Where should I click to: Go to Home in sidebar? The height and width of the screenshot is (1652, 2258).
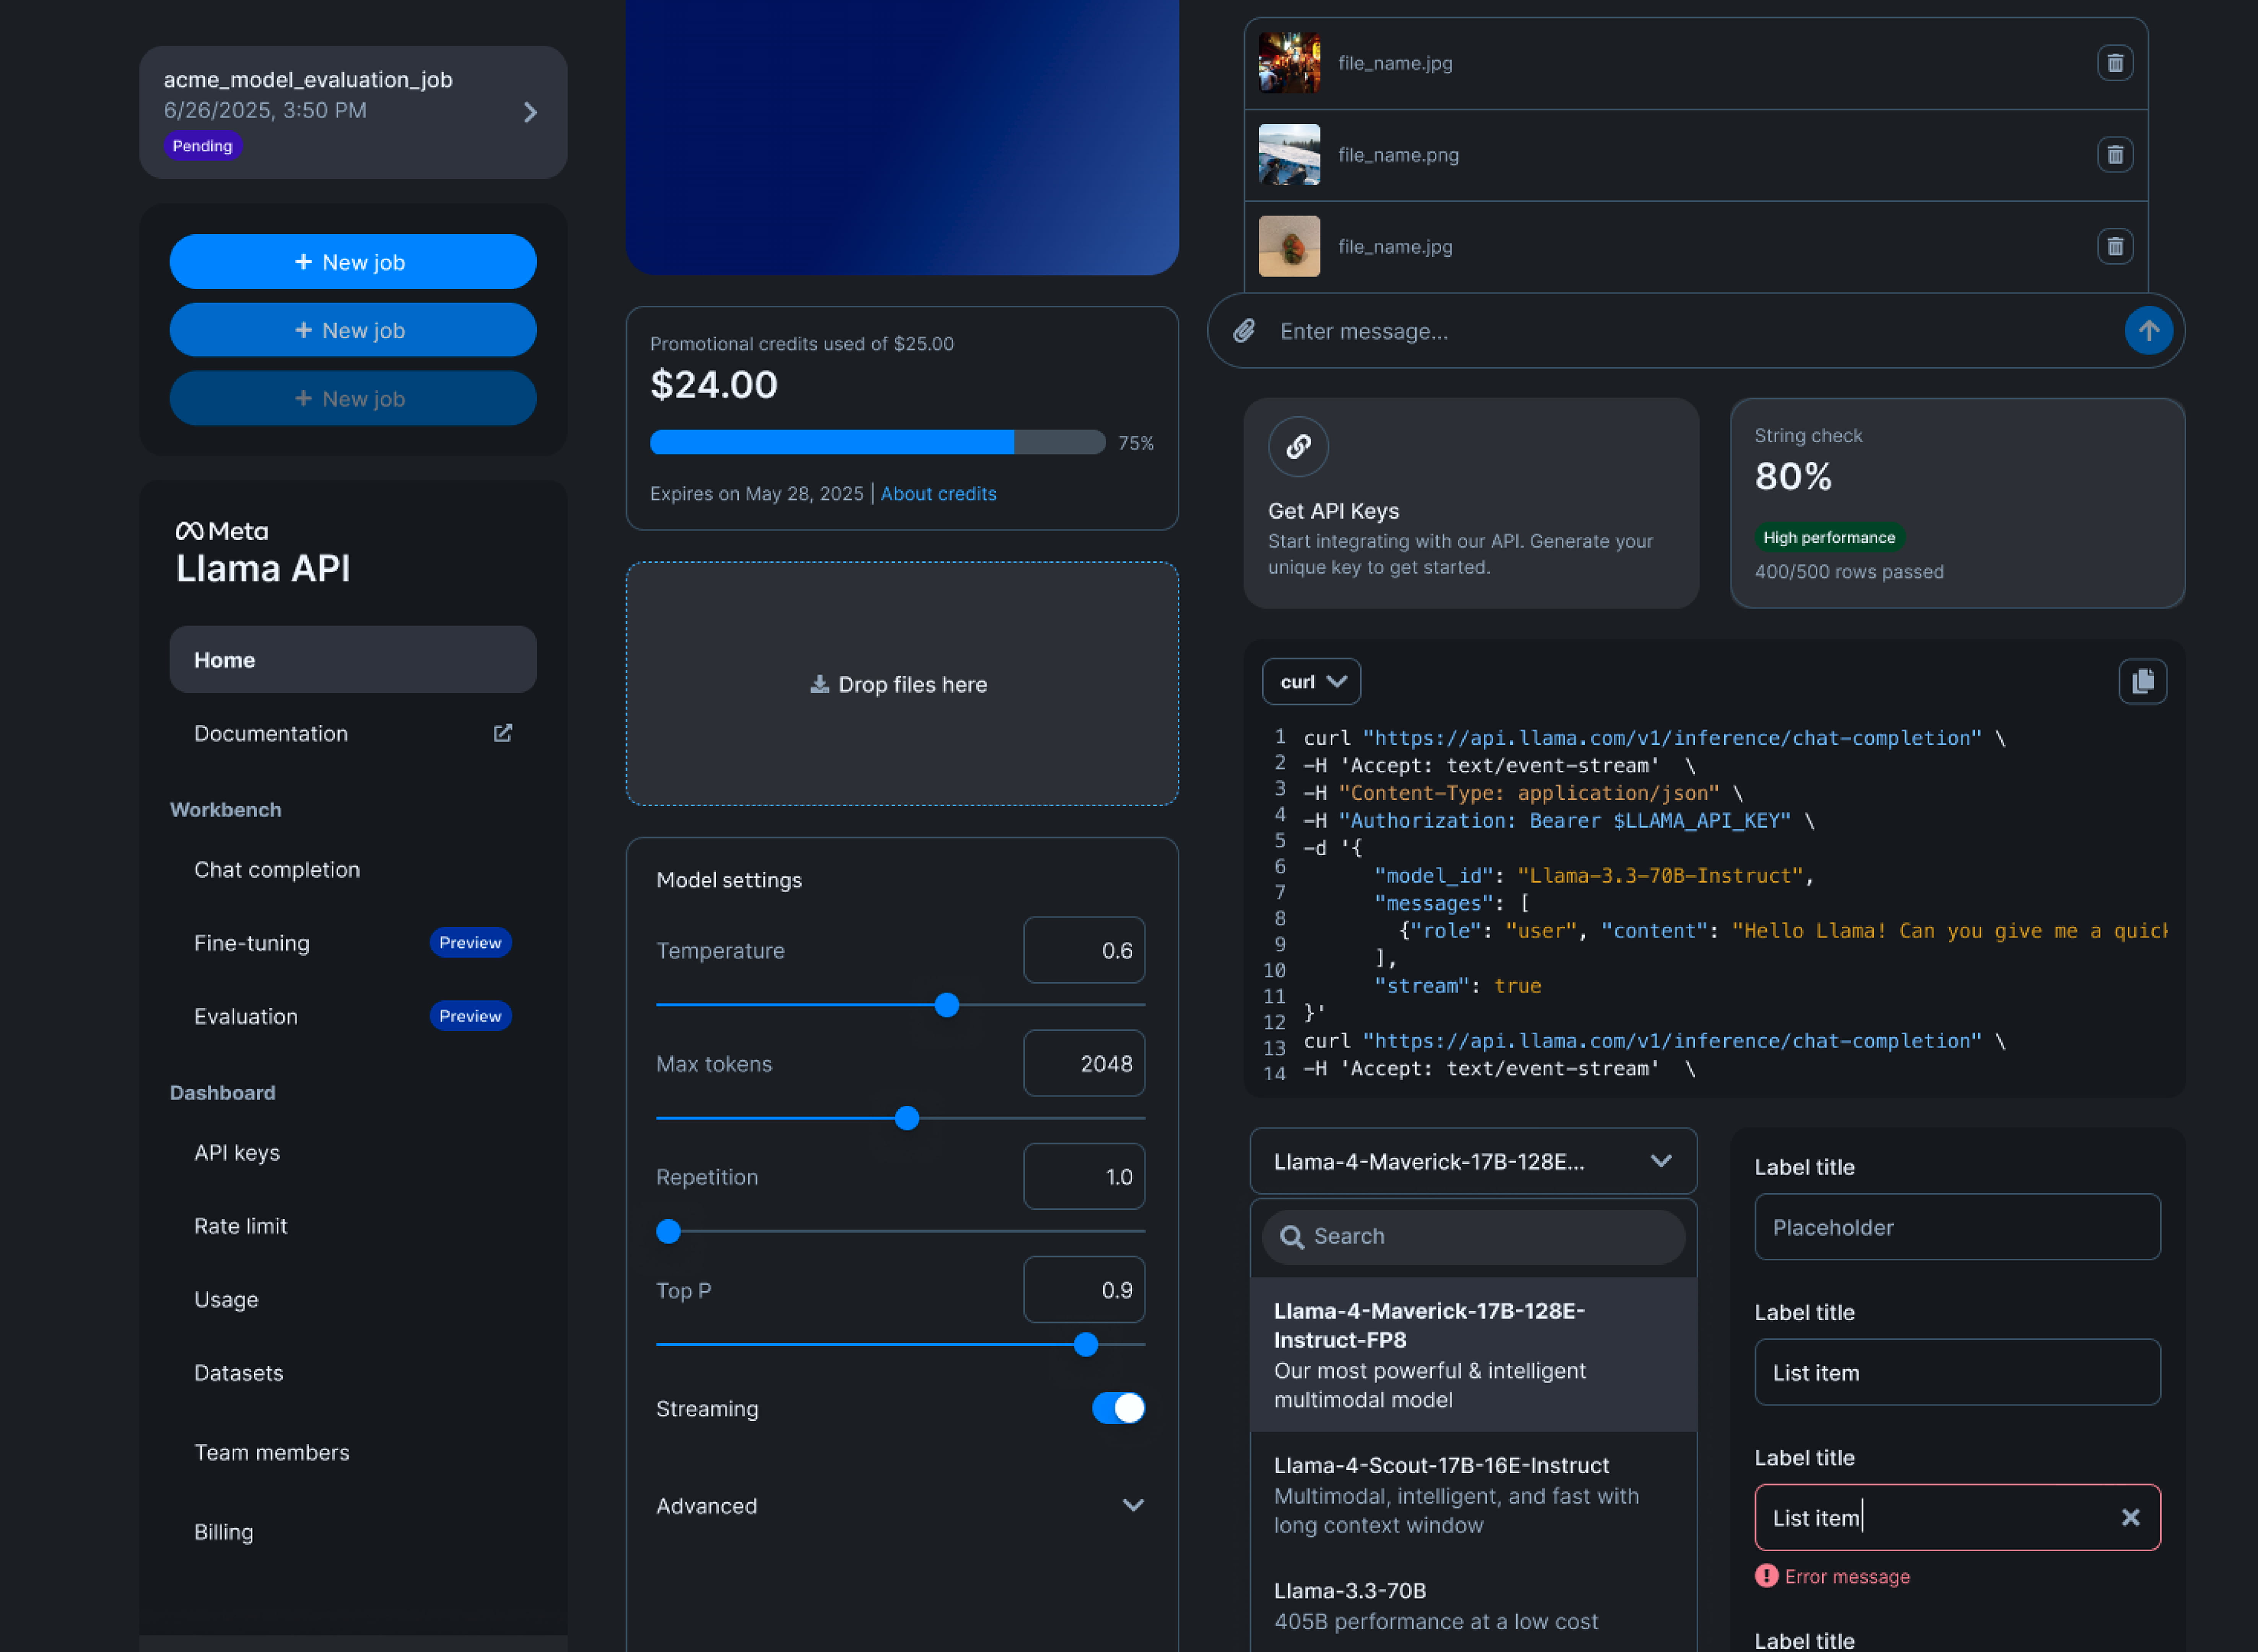coord(353,660)
